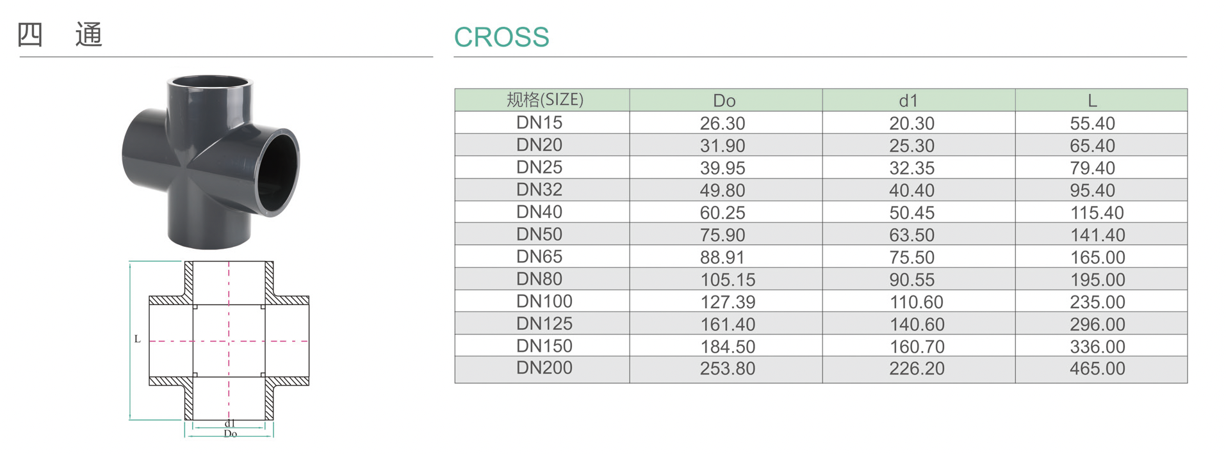This screenshot has height=454, width=1226.
Task: Click the L dimension label in drawing
Action: [x=137, y=339]
